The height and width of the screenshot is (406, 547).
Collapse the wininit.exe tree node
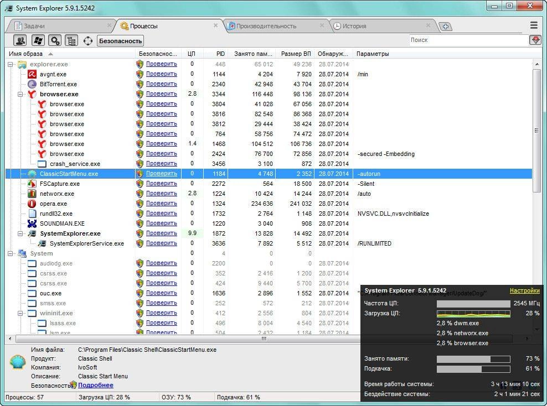click(x=20, y=313)
